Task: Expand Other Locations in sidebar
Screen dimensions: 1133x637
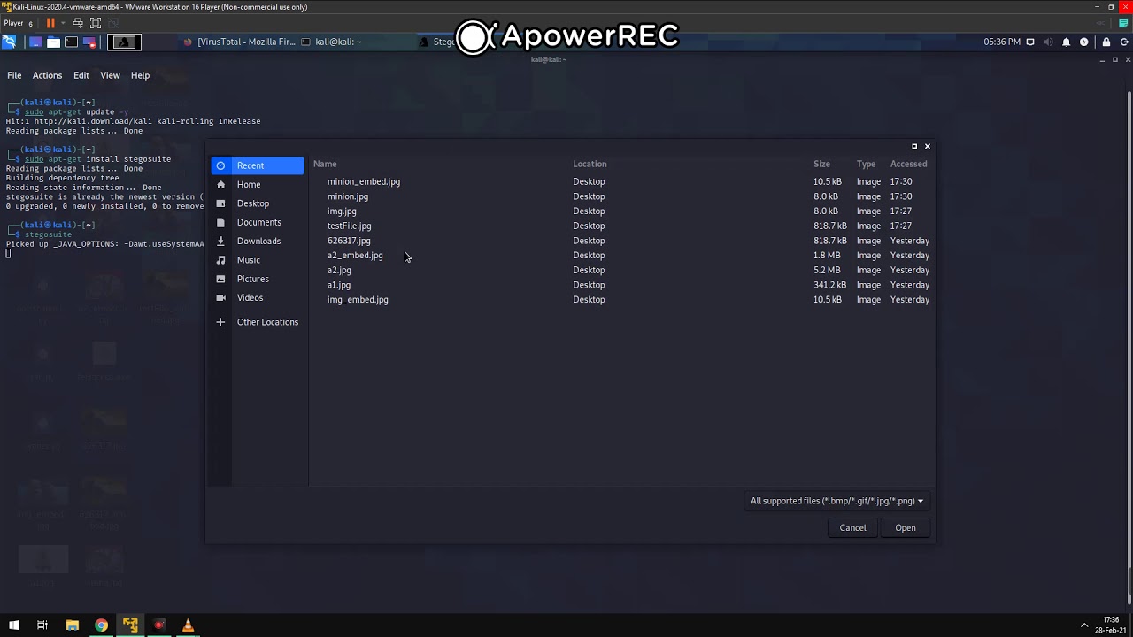Action: pos(267,322)
